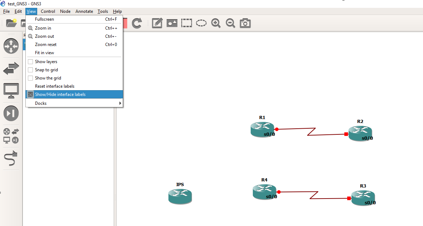423x226 pixels.
Task: Select the add a link cable tool
Action: (11, 158)
